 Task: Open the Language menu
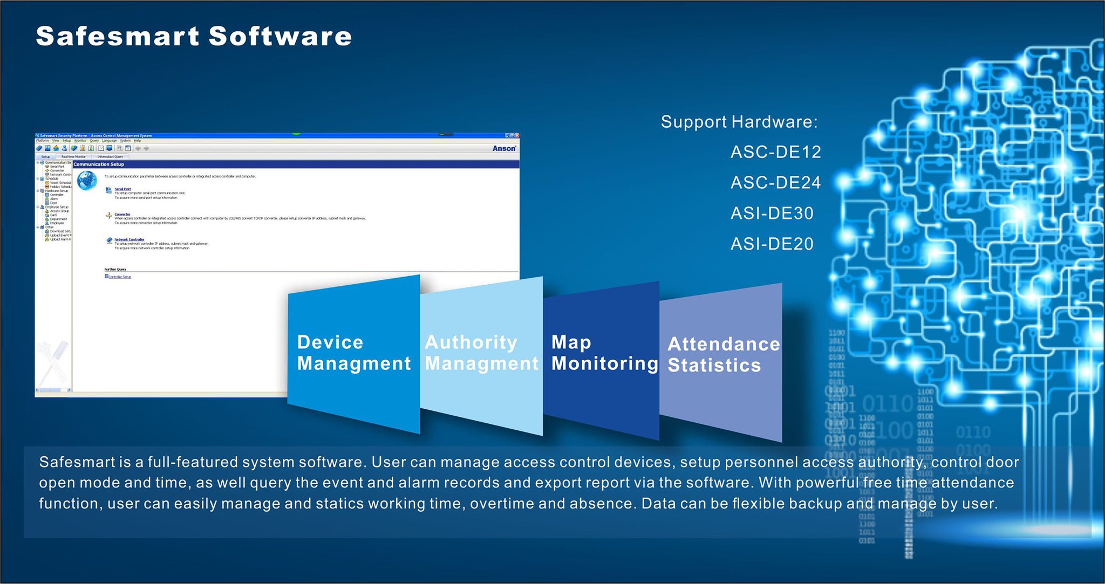point(110,141)
